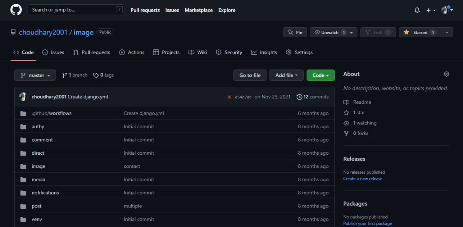Switch to the Wiki tab

tap(198, 52)
